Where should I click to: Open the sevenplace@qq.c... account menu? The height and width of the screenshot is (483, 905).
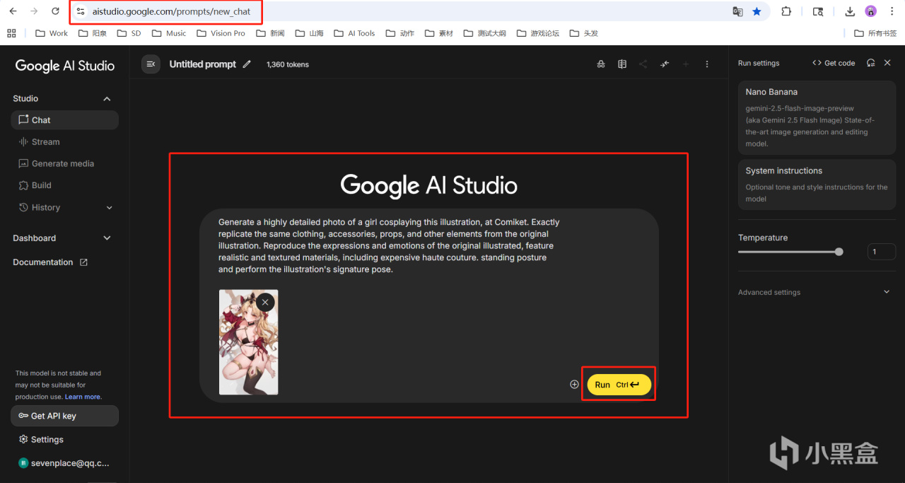click(64, 463)
